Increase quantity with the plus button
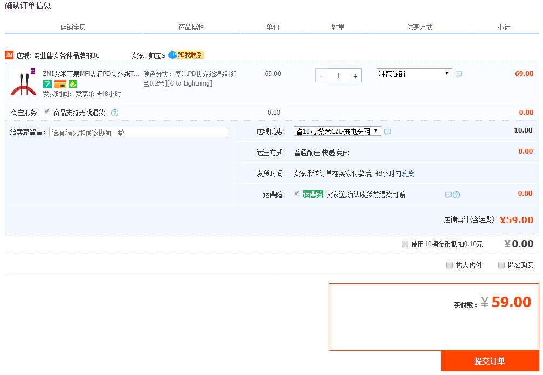The image size is (543, 375). 355,76
